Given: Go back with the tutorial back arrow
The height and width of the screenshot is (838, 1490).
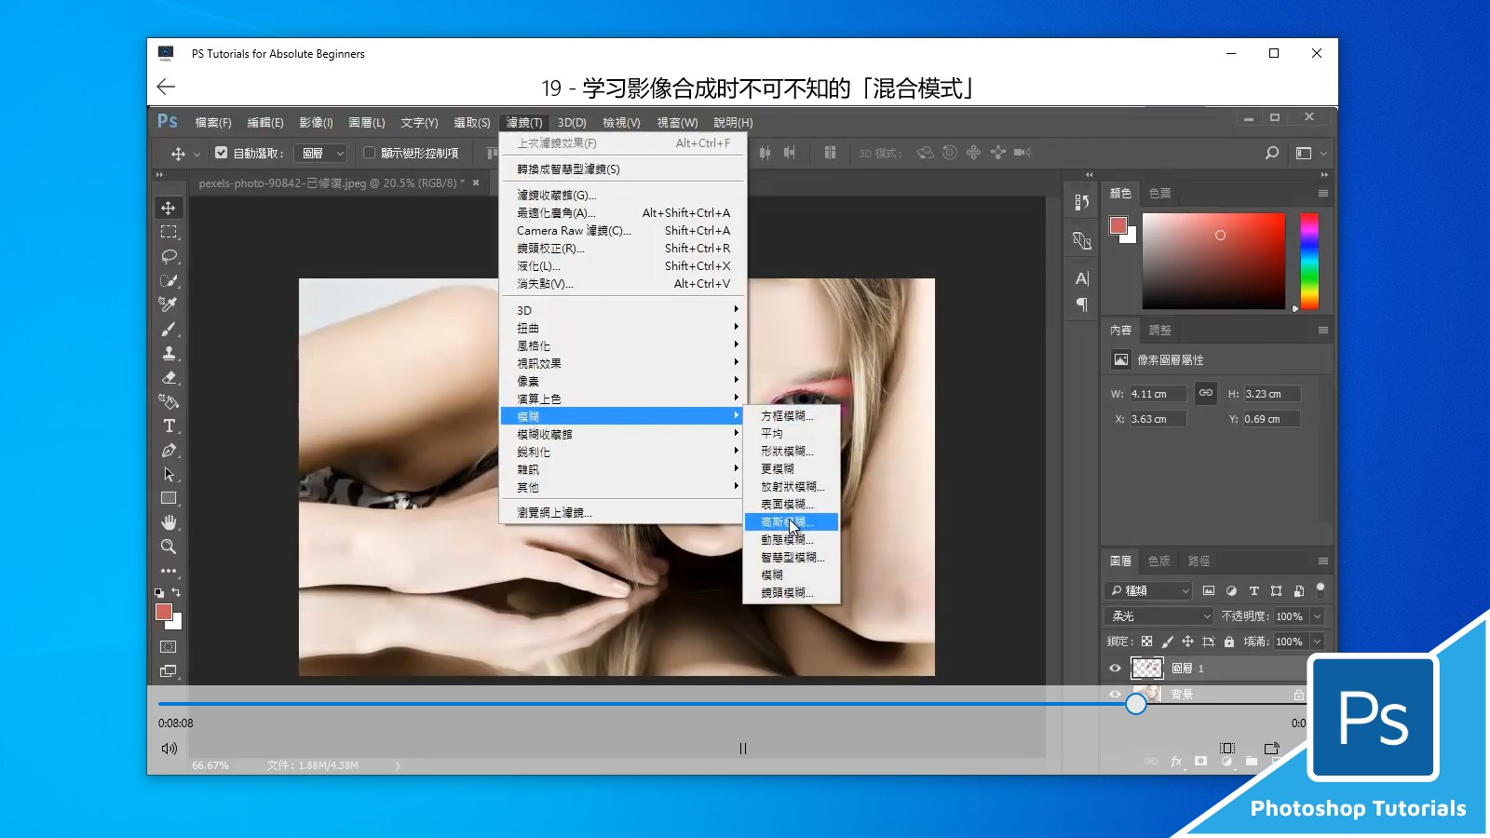Looking at the screenshot, I should (166, 87).
